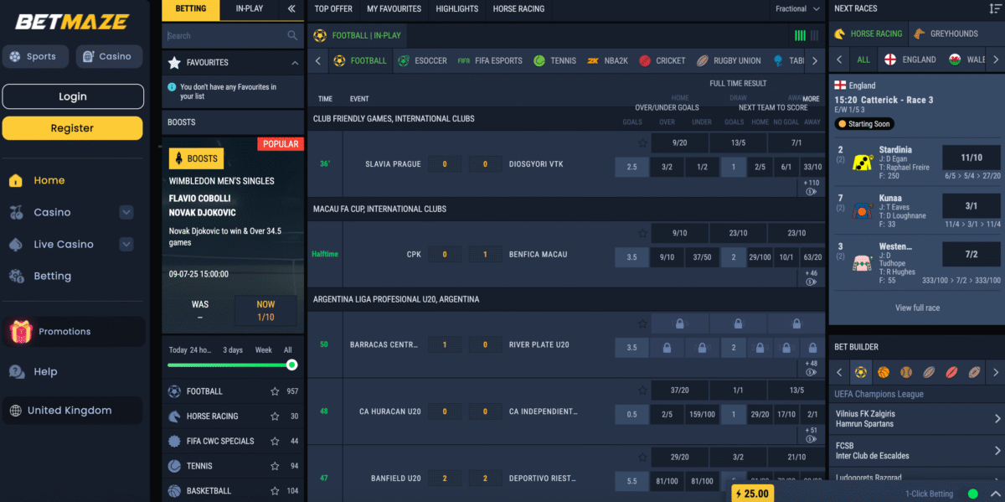Open the MY FAVOURITES tab

tap(394, 9)
